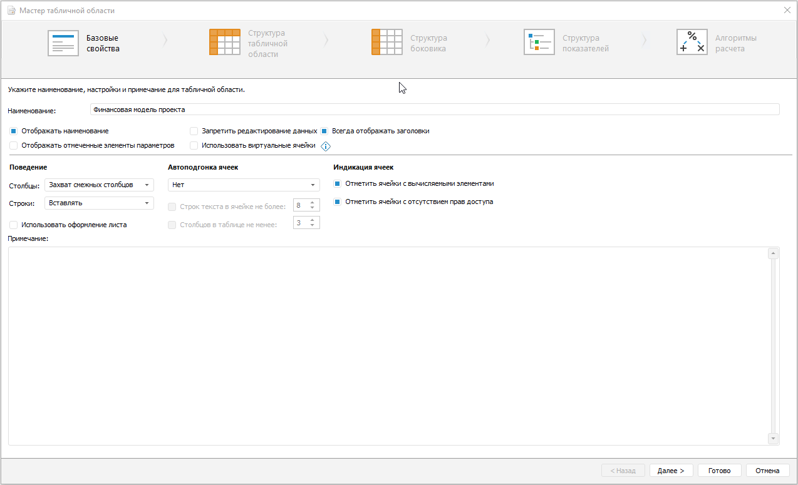Screen dimensions: 798x485
Task: Toggle Использовать оформление листа checkbox
Action: 13,225
